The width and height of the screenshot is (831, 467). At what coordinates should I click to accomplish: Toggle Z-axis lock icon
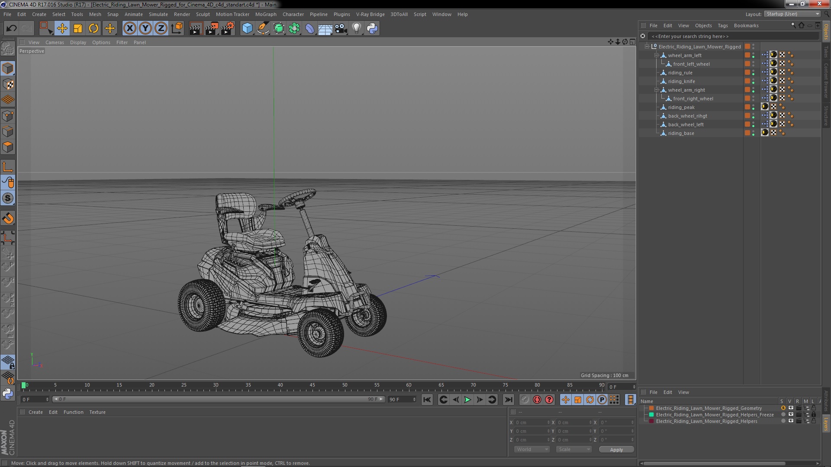(161, 29)
